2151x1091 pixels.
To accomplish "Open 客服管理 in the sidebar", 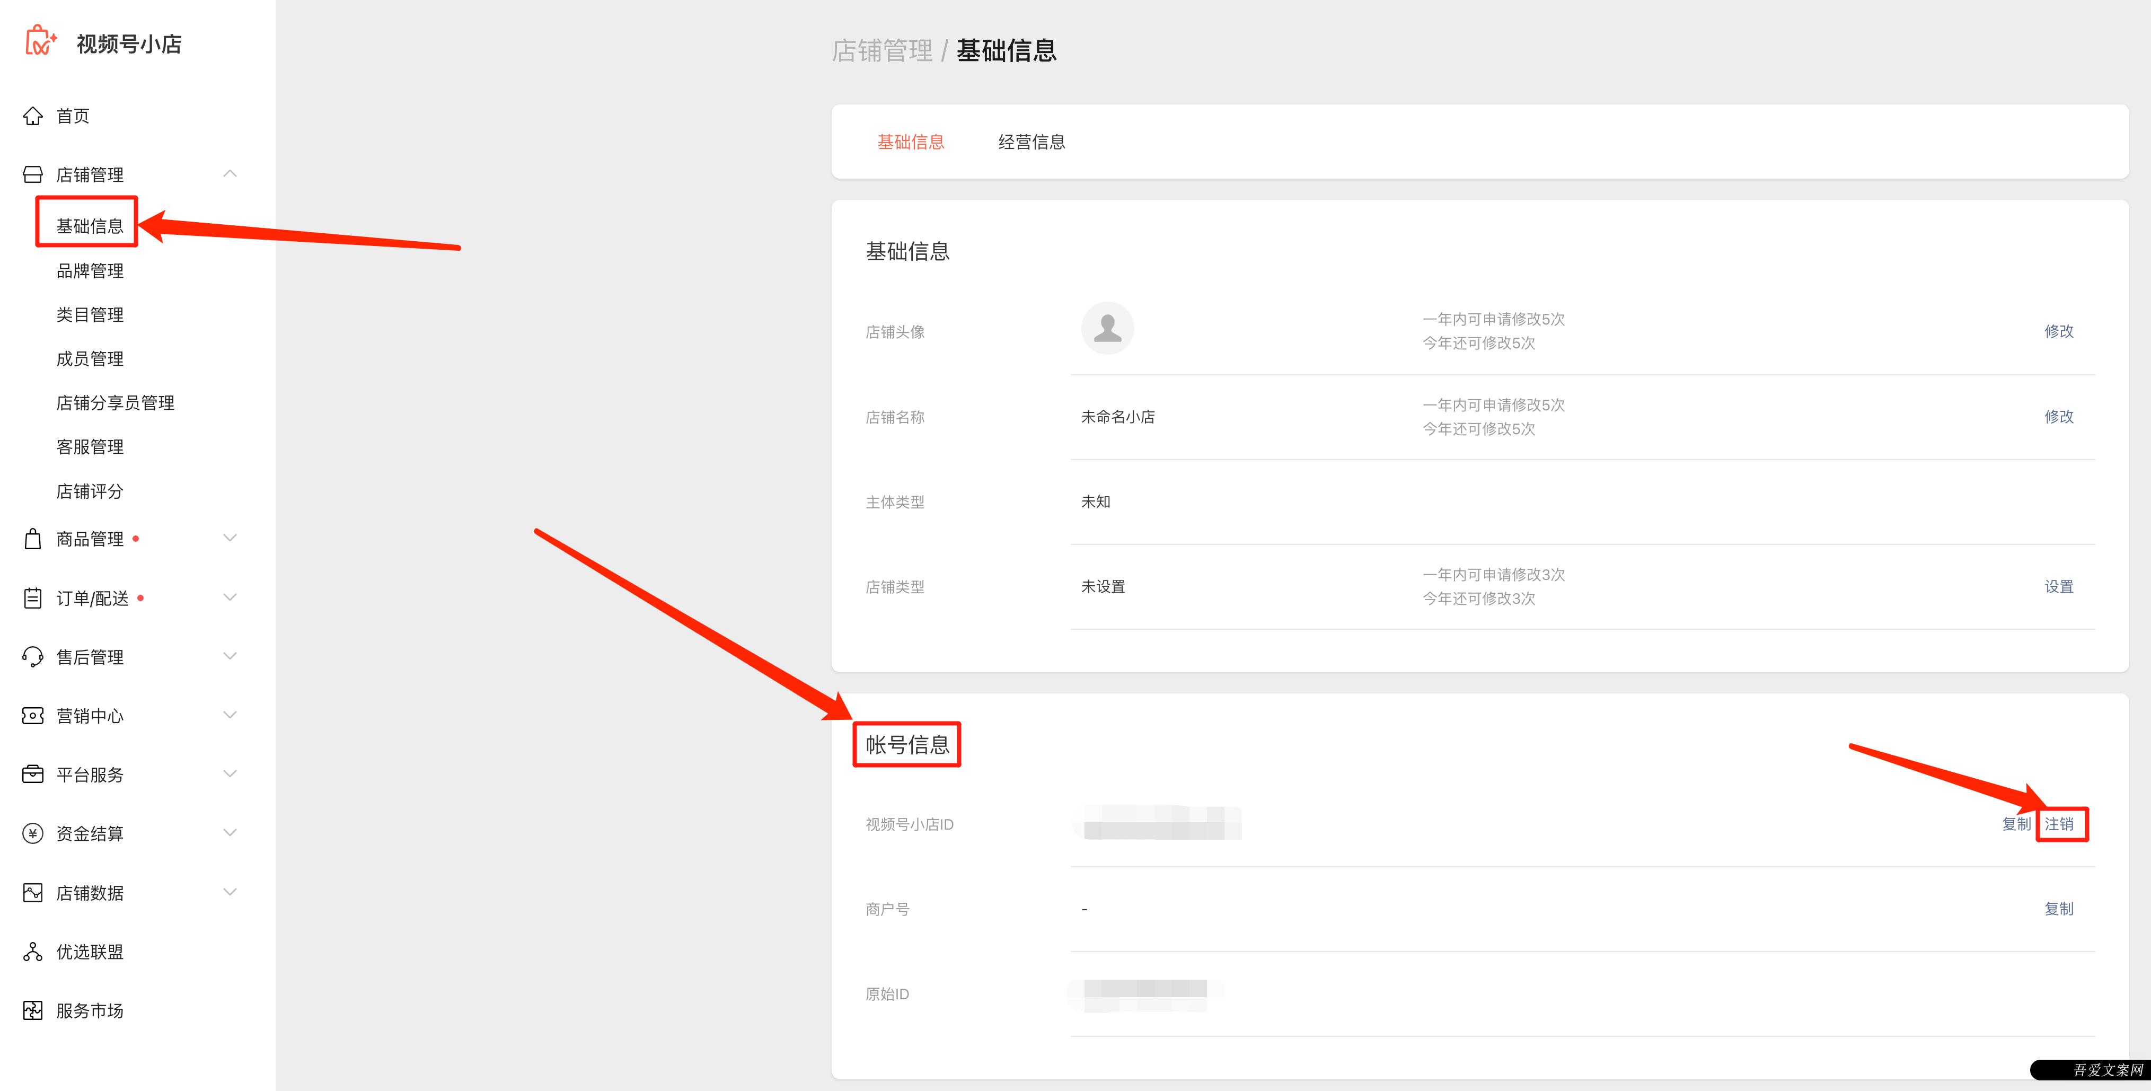I will point(90,447).
